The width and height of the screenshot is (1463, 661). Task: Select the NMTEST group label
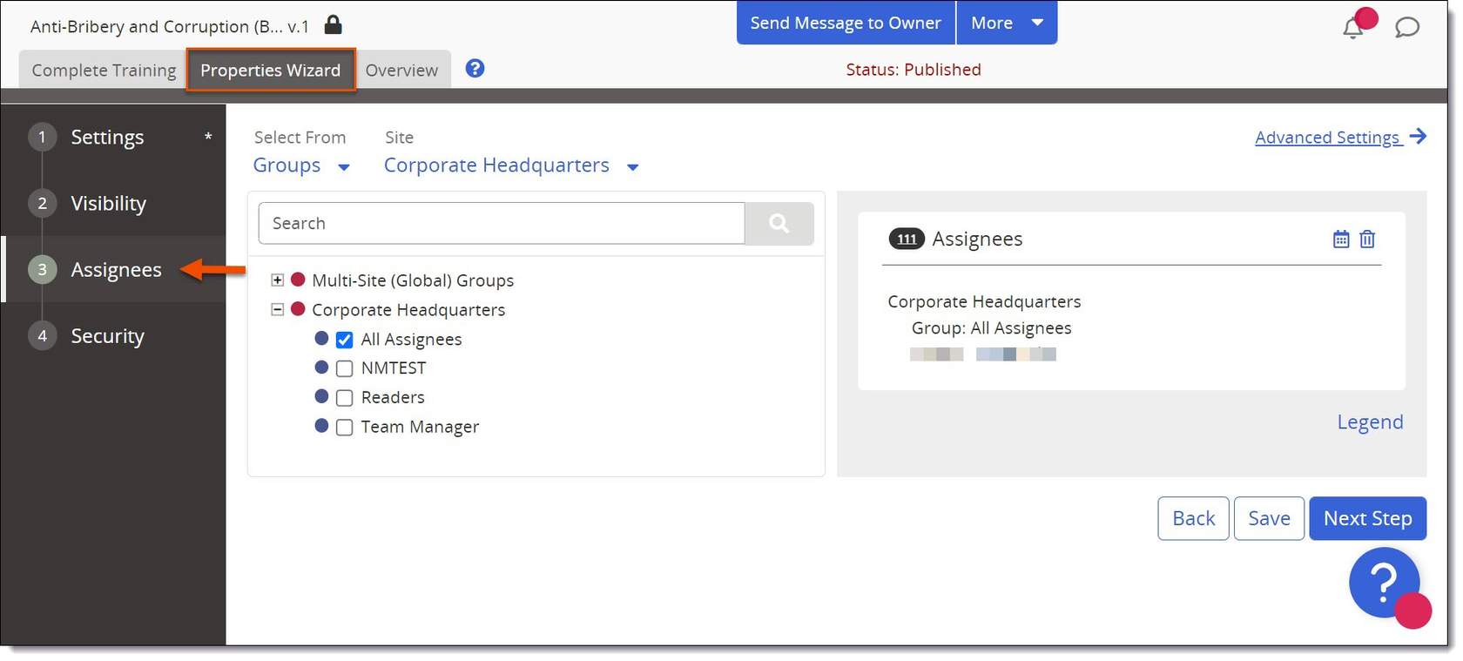coord(394,368)
